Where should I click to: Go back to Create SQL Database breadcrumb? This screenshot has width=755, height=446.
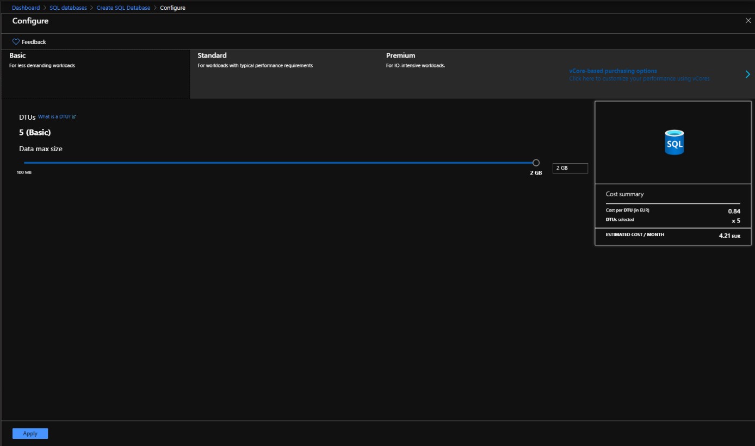(123, 8)
